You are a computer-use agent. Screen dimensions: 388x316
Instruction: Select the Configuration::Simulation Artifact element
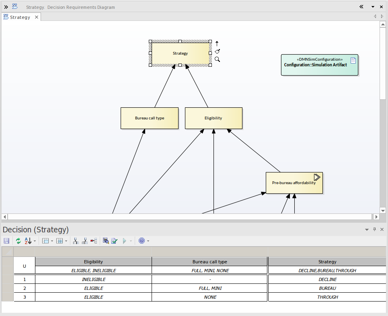(x=320, y=65)
